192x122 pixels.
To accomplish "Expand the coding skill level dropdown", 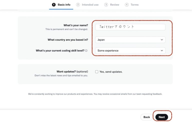I will click(x=130, y=51).
